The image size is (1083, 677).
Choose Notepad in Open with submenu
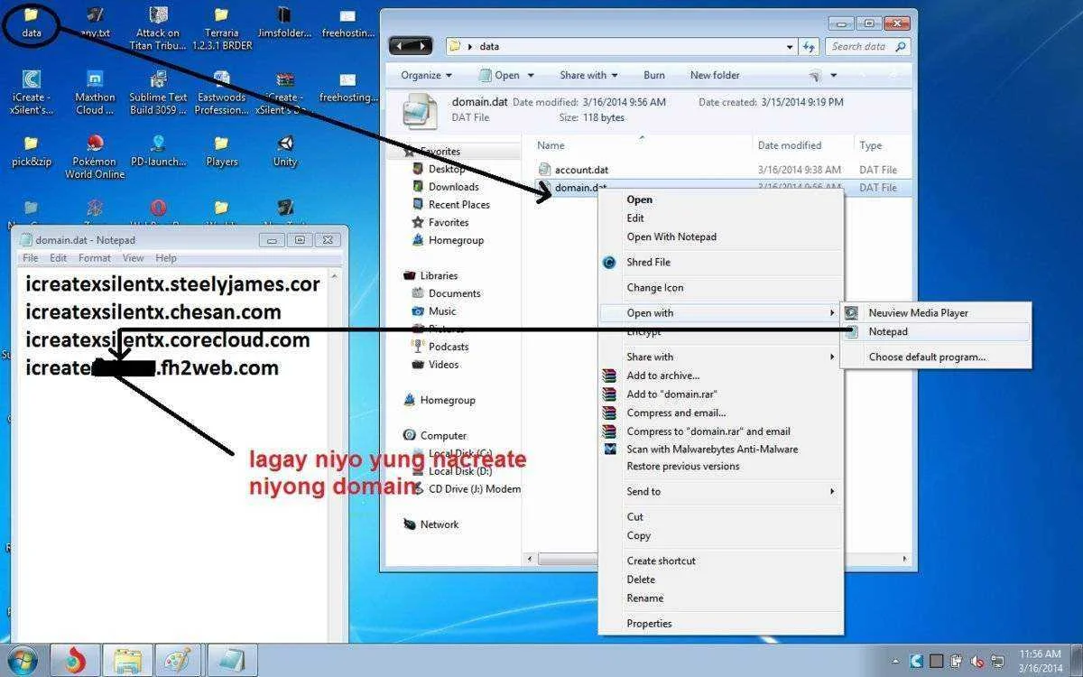tap(935, 331)
